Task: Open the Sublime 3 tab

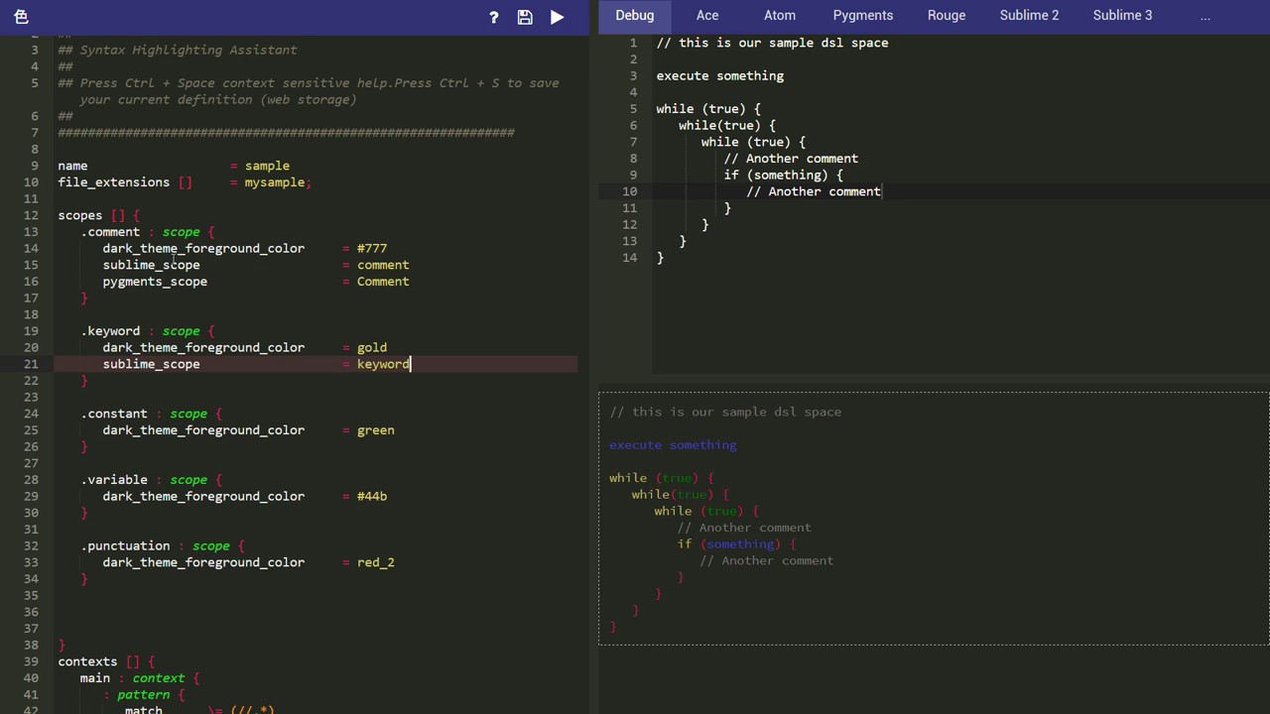Action: pos(1122,15)
